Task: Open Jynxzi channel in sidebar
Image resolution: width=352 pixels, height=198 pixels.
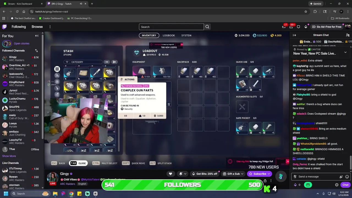Action: point(21,92)
